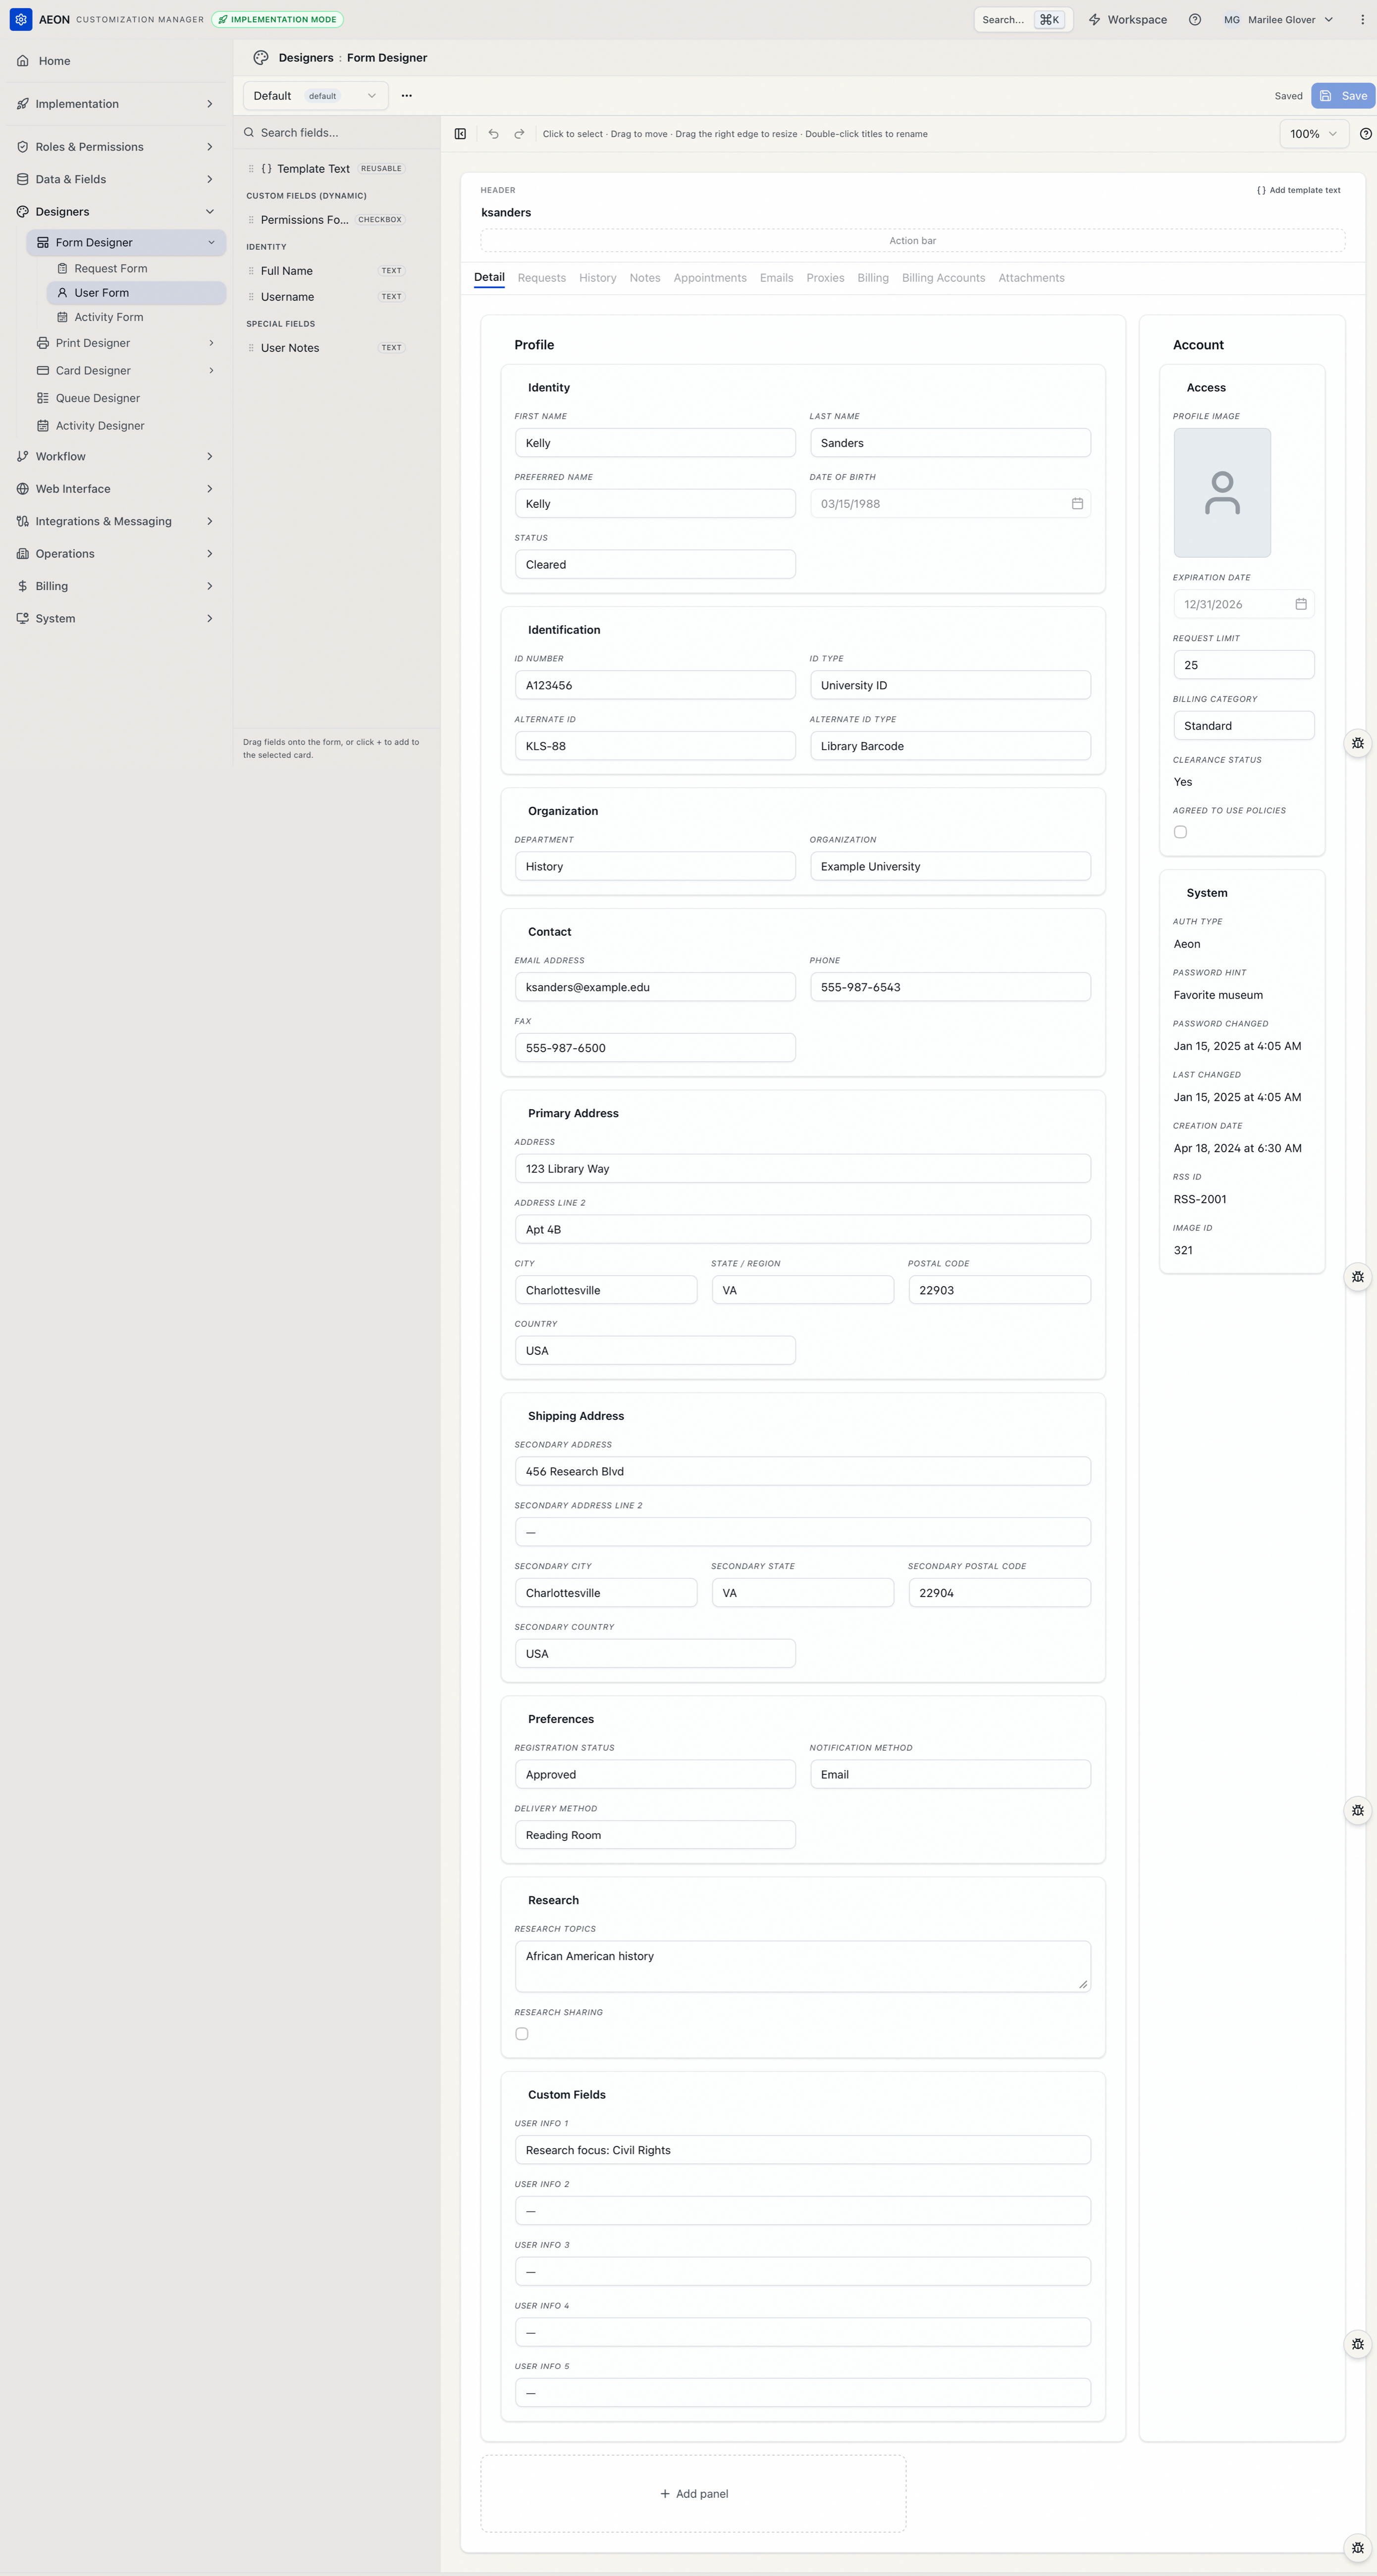Click the debug bug icon beside Clearance Status
The image size is (1377, 2576).
click(1357, 743)
